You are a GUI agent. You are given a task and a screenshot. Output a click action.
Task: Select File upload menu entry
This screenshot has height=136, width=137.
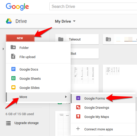[38, 57]
